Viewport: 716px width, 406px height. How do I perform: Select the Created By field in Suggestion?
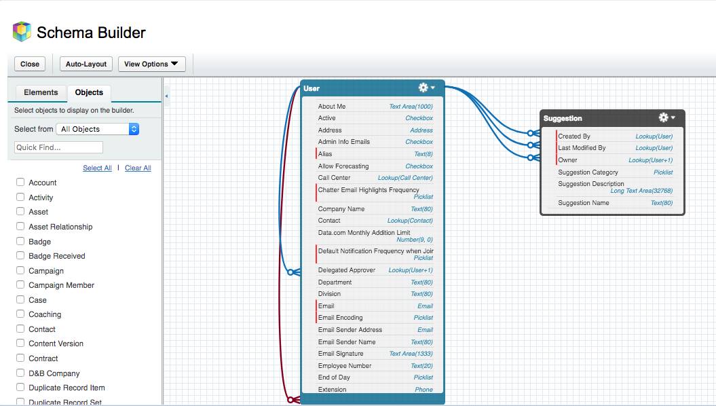[615, 136]
